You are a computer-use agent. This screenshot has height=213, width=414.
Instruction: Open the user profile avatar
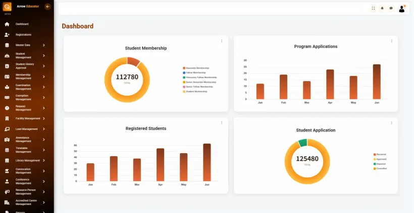point(401,9)
